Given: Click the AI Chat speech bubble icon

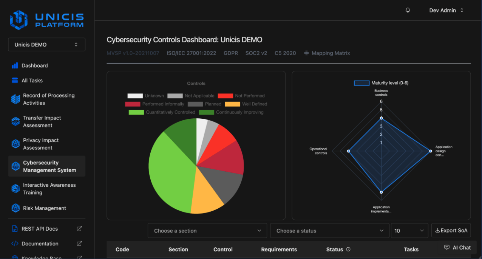Looking at the screenshot, I should [x=447, y=248].
